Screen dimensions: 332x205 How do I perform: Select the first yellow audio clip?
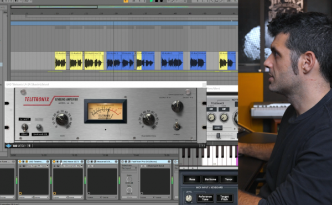point(60,61)
